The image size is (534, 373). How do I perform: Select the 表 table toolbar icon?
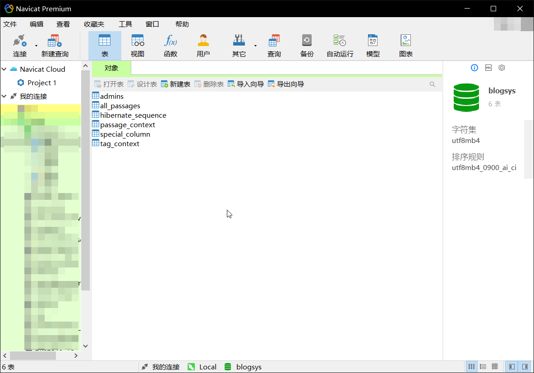coord(105,45)
